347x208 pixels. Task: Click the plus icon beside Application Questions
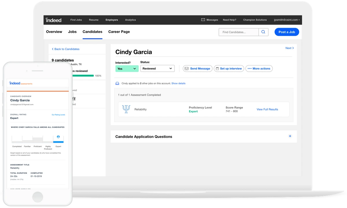(290, 136)
